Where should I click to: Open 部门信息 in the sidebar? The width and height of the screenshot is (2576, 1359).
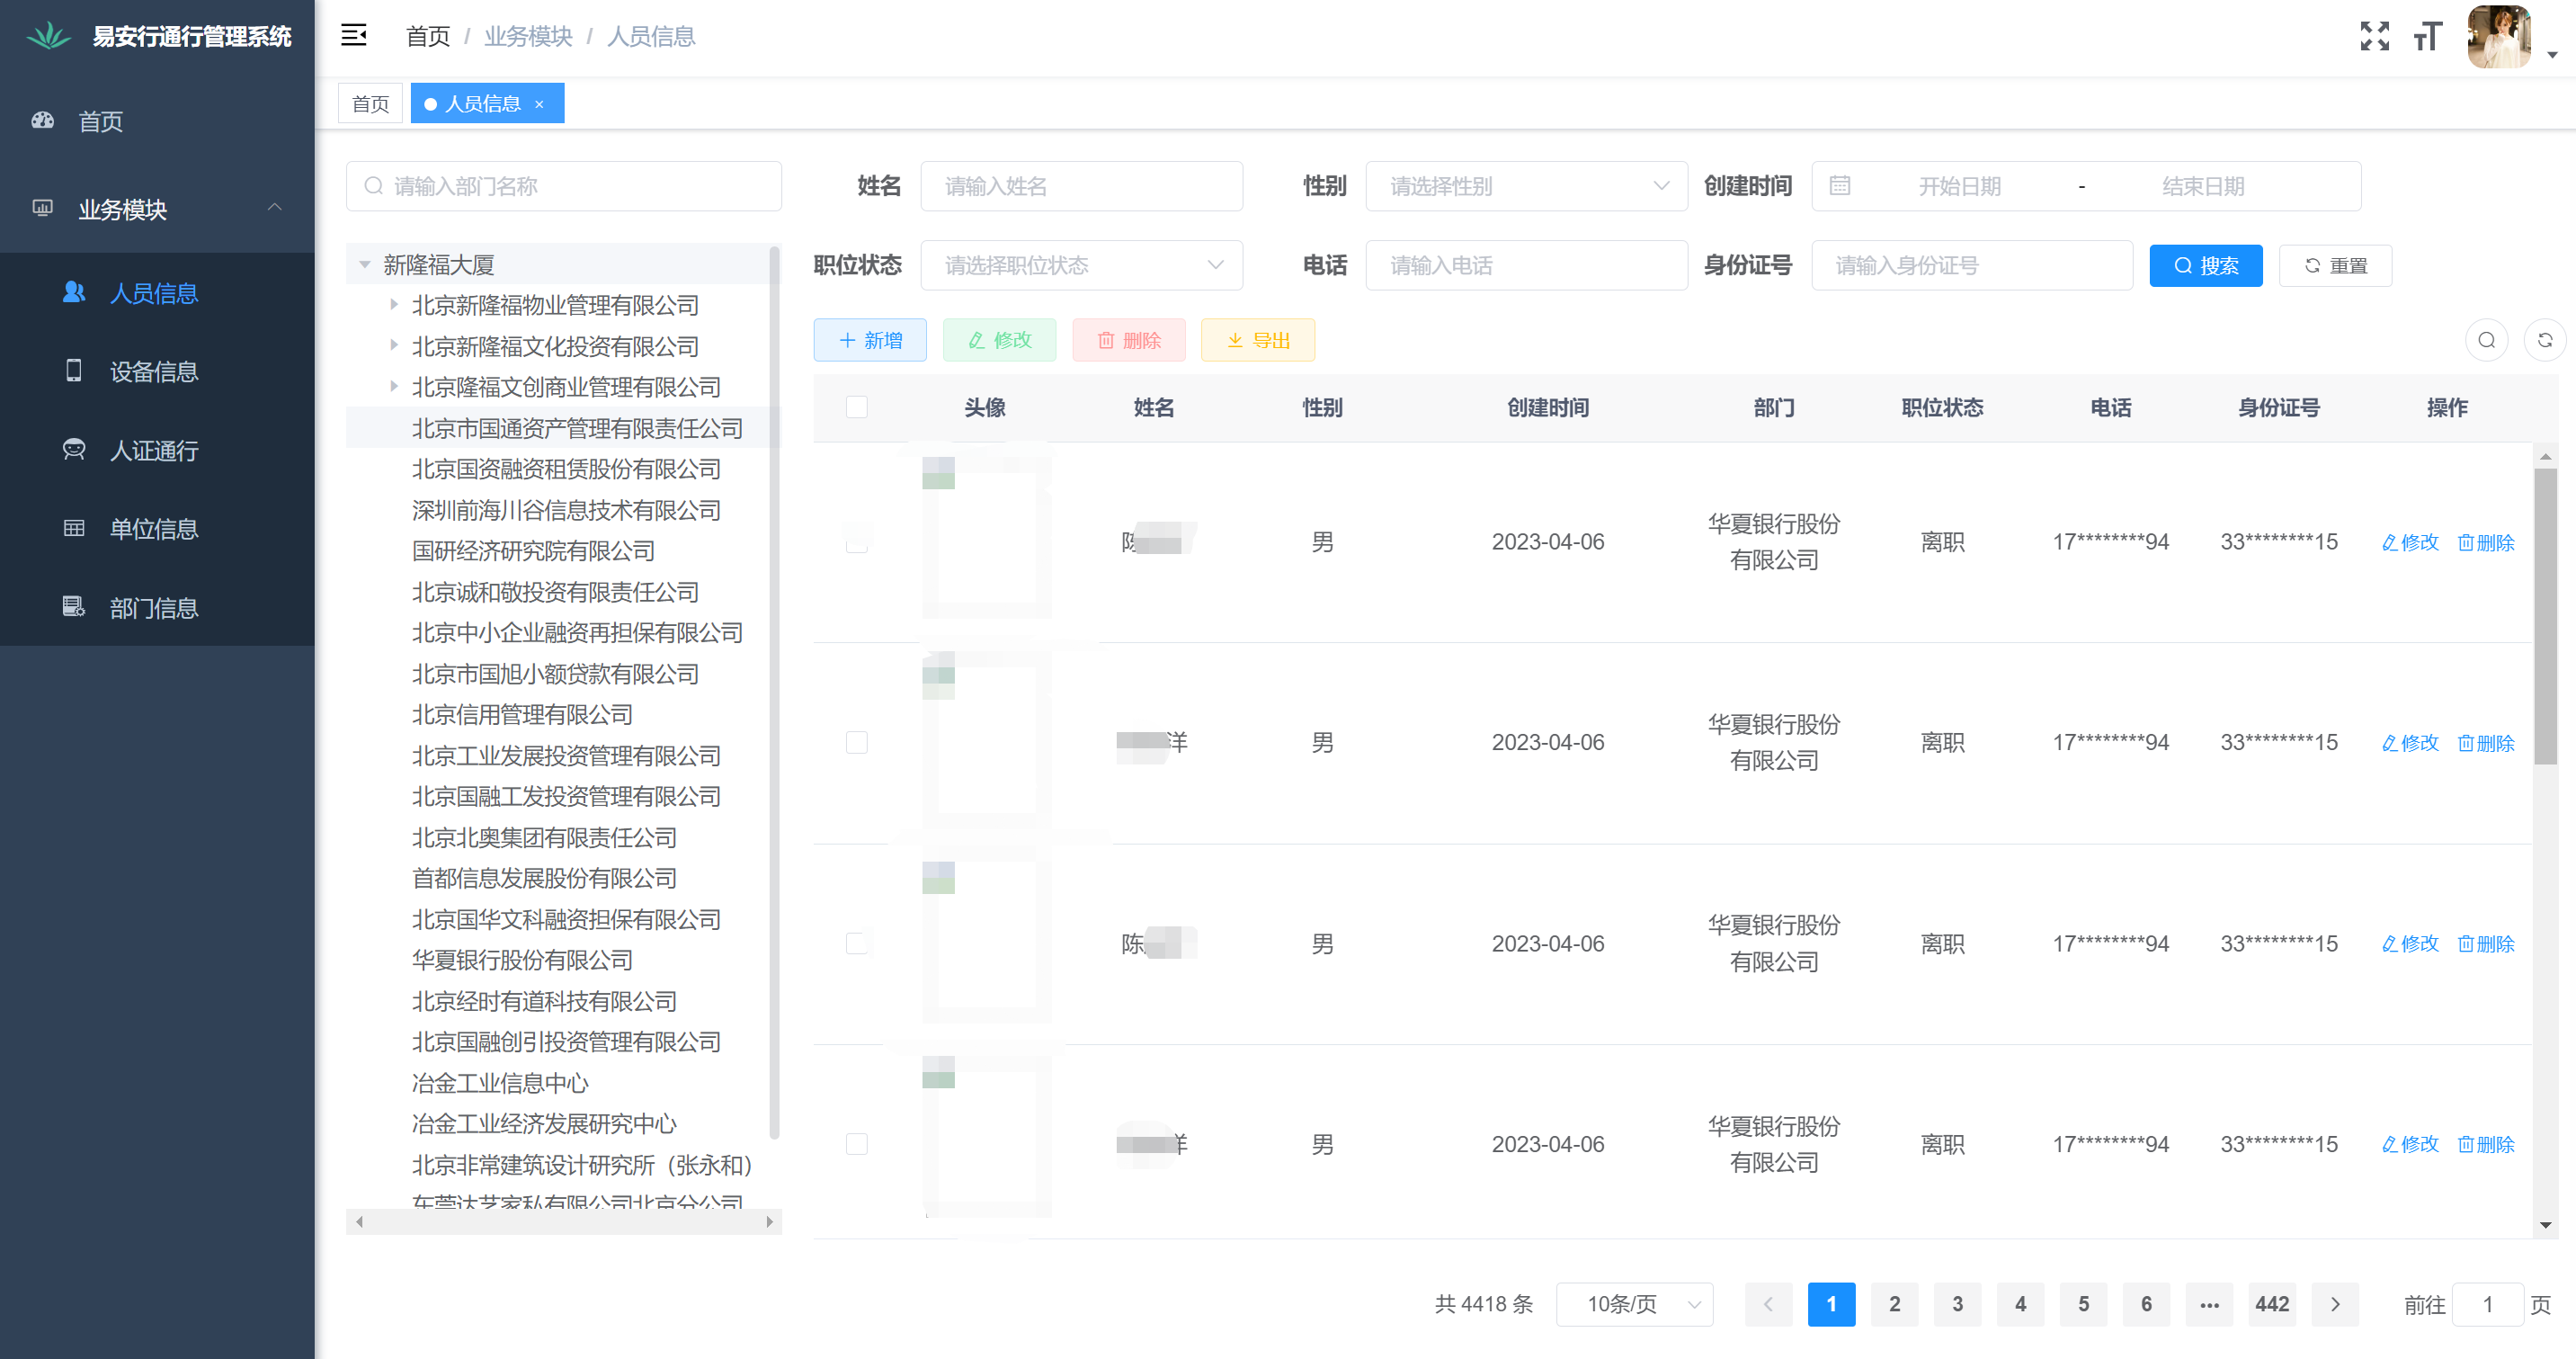point(157,608)
